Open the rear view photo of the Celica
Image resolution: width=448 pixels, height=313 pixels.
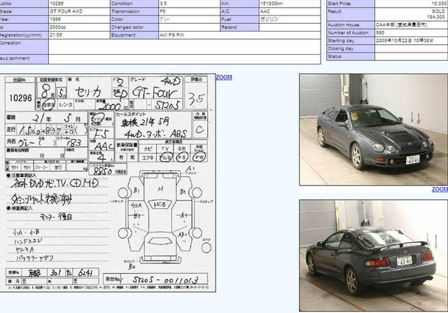[373, 256]
